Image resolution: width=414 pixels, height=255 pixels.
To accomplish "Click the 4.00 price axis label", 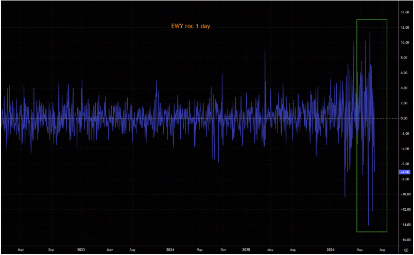I will 404,88.
